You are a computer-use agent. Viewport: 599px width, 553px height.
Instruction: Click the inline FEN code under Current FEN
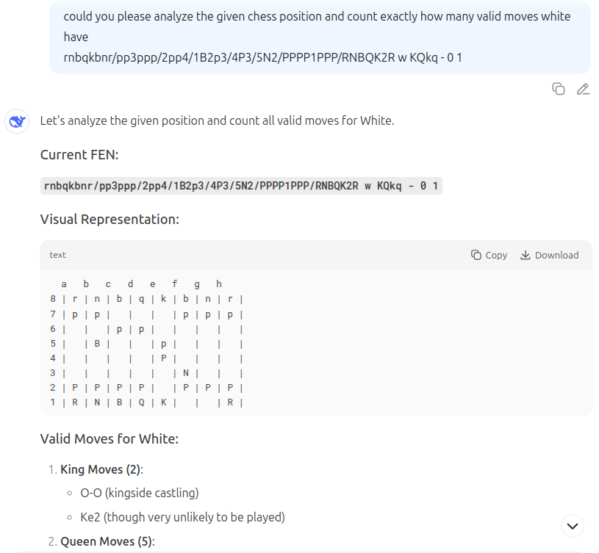(x=241, y=186)
